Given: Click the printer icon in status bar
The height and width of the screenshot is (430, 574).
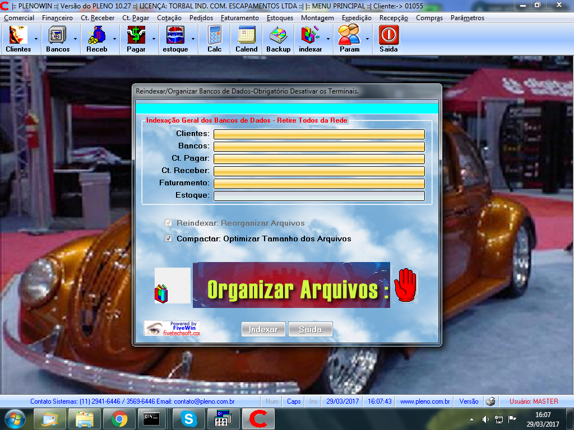Looking at the screenshot, I should point(490,401).
